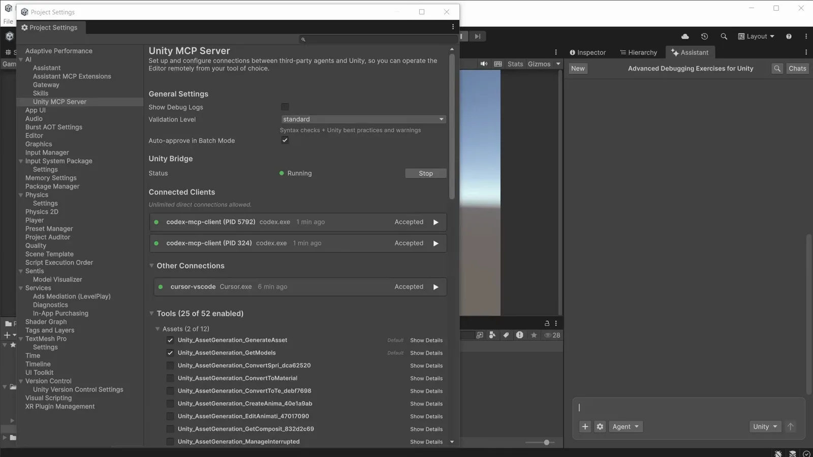This screenshot has height=457, width=813.
Task: Uncheck Auto-approve in Batch Mode
Action: pos(285,141)
